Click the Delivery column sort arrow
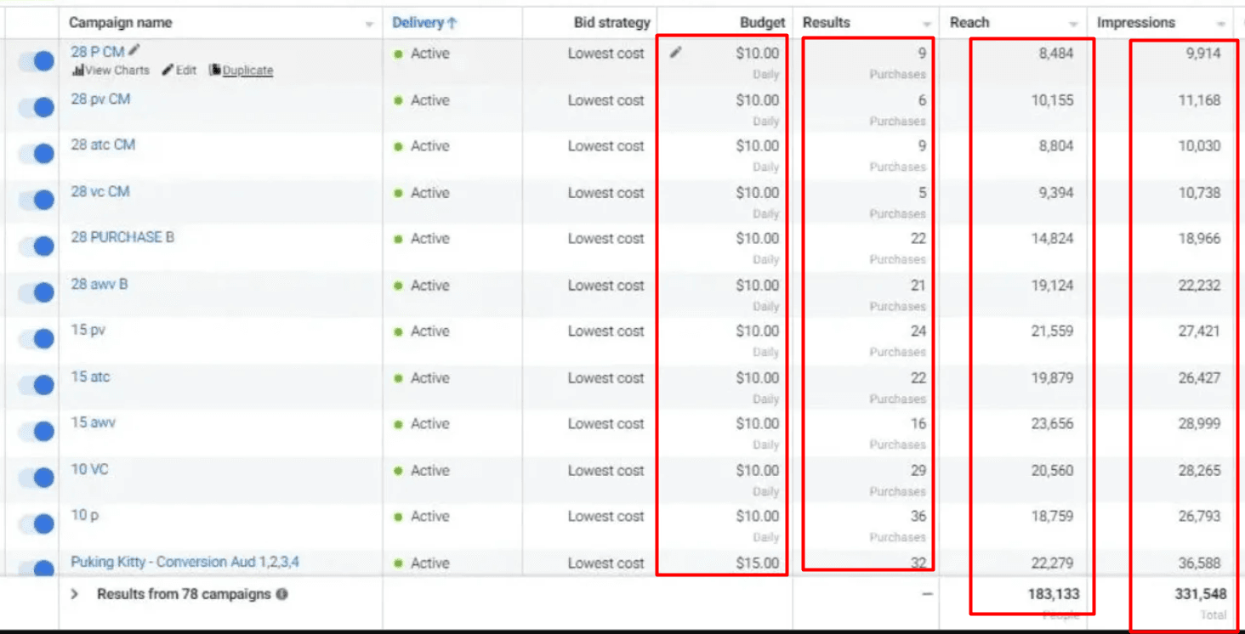Screen dimensions: 1245x634 452,23
